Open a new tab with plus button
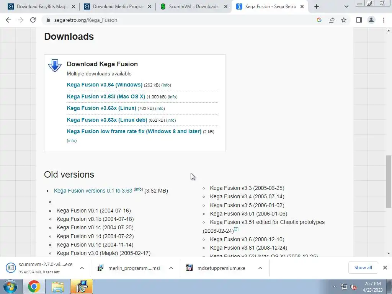This screenshot has height=294, width=392. click(x=317, y=7)
